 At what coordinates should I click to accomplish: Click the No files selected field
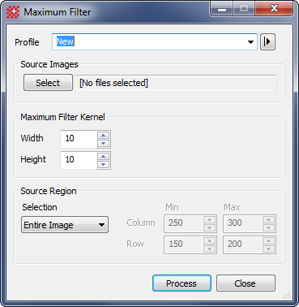[x=175, y=83]
